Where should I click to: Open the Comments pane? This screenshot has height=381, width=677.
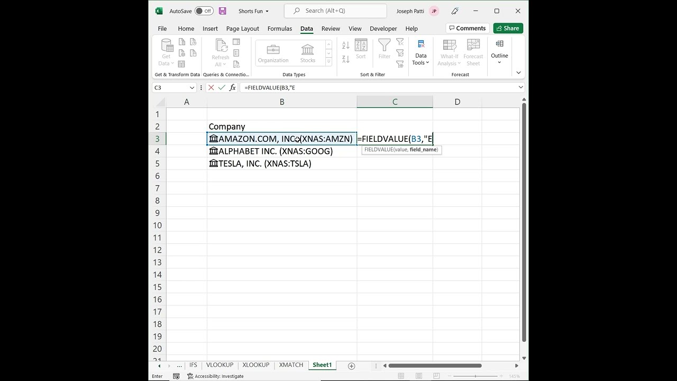pyautogui.click(x=466, y=28)
